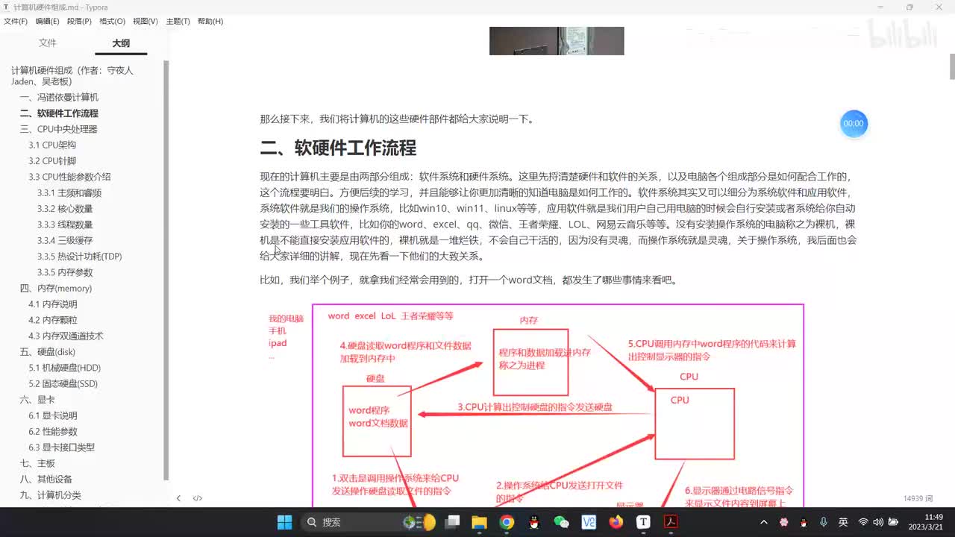
Task: Go to outline item 九、计算机分类
Action: [x=51, y=495]
